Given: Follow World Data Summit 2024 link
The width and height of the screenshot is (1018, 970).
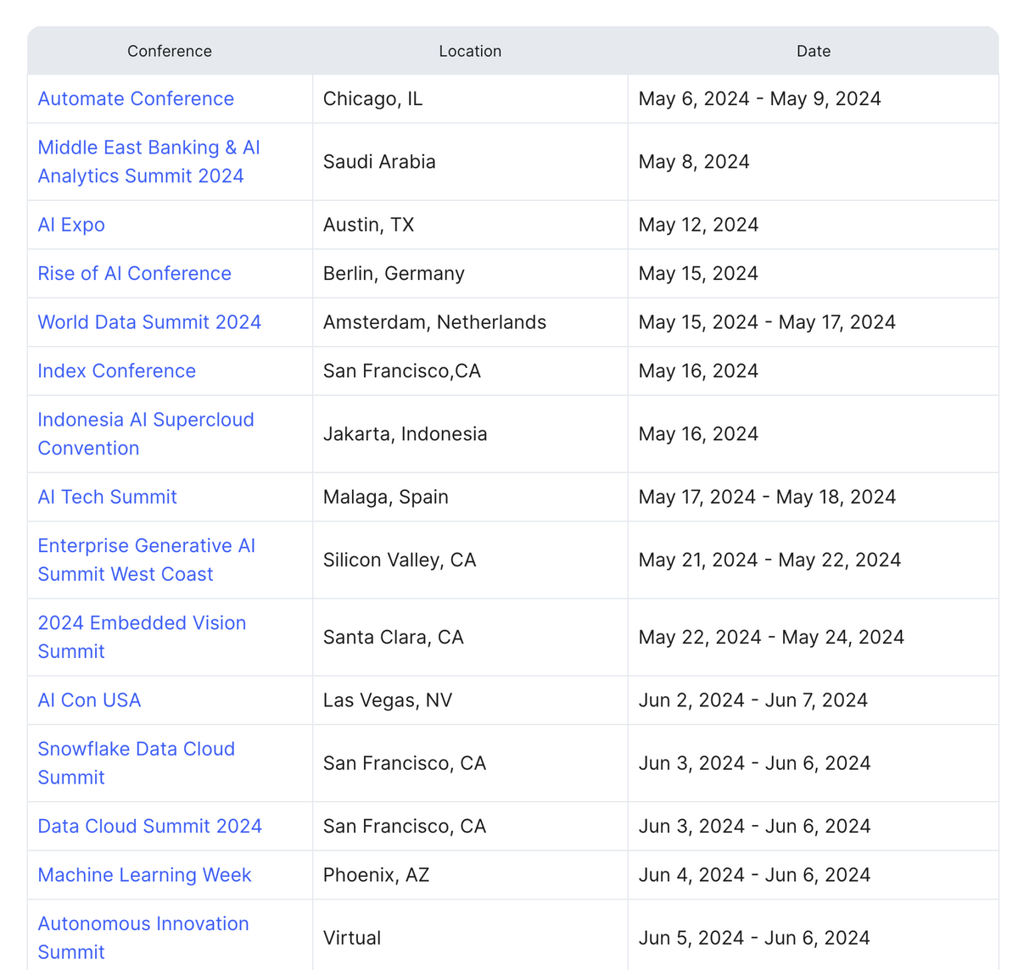Looking at the screenshot, I should 149,322.
